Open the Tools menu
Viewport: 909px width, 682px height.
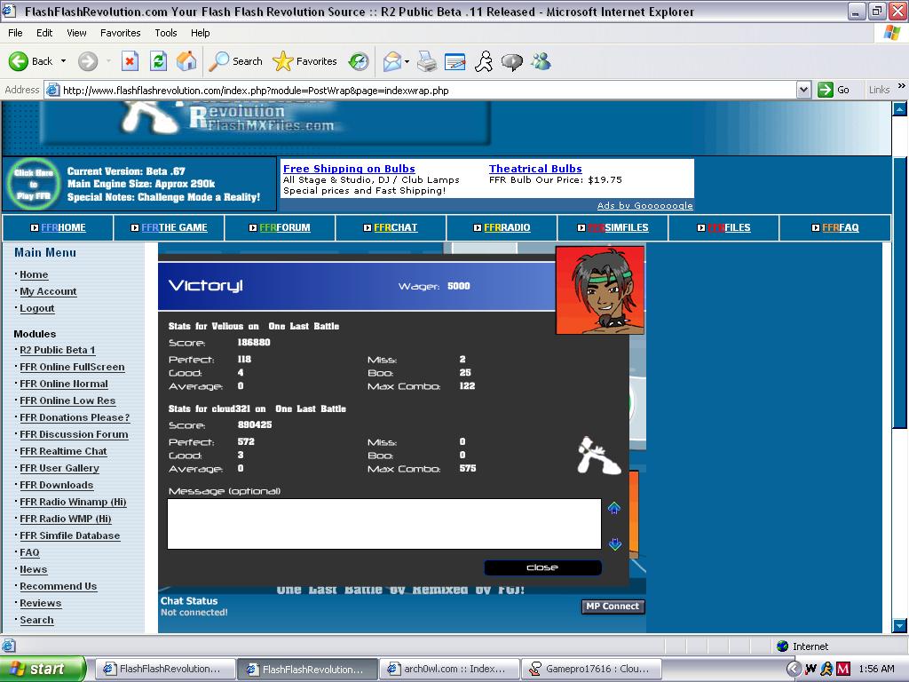click(165, 33)
